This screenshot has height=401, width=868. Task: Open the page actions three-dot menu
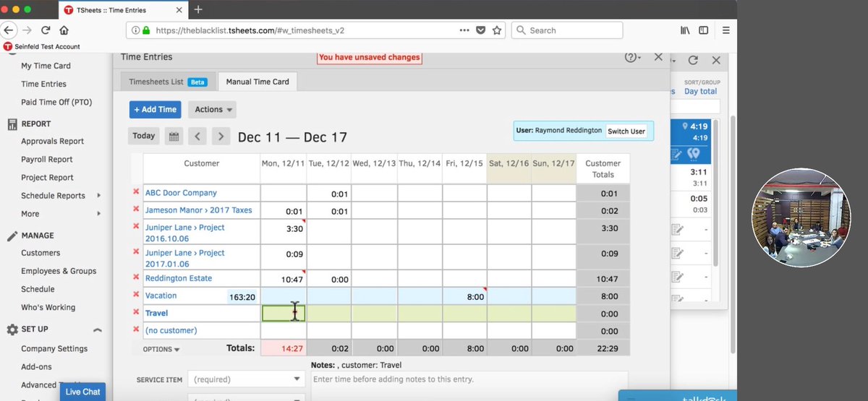tap(464, 30)
